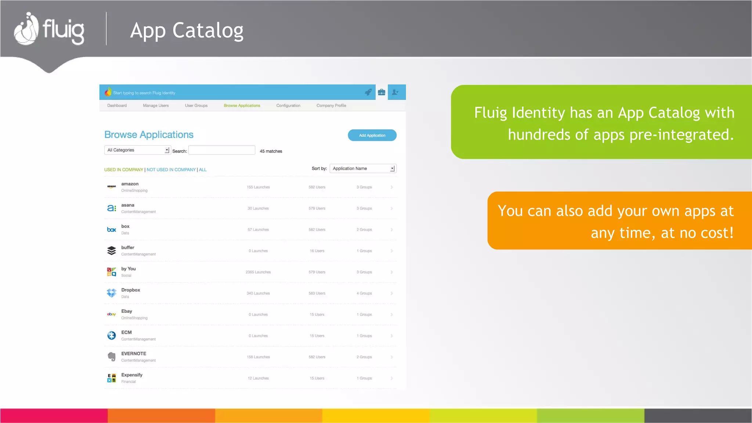Open the All Categories dropdown
The height and width of the screenshot is (423, 752).
[x=137, y=150]
